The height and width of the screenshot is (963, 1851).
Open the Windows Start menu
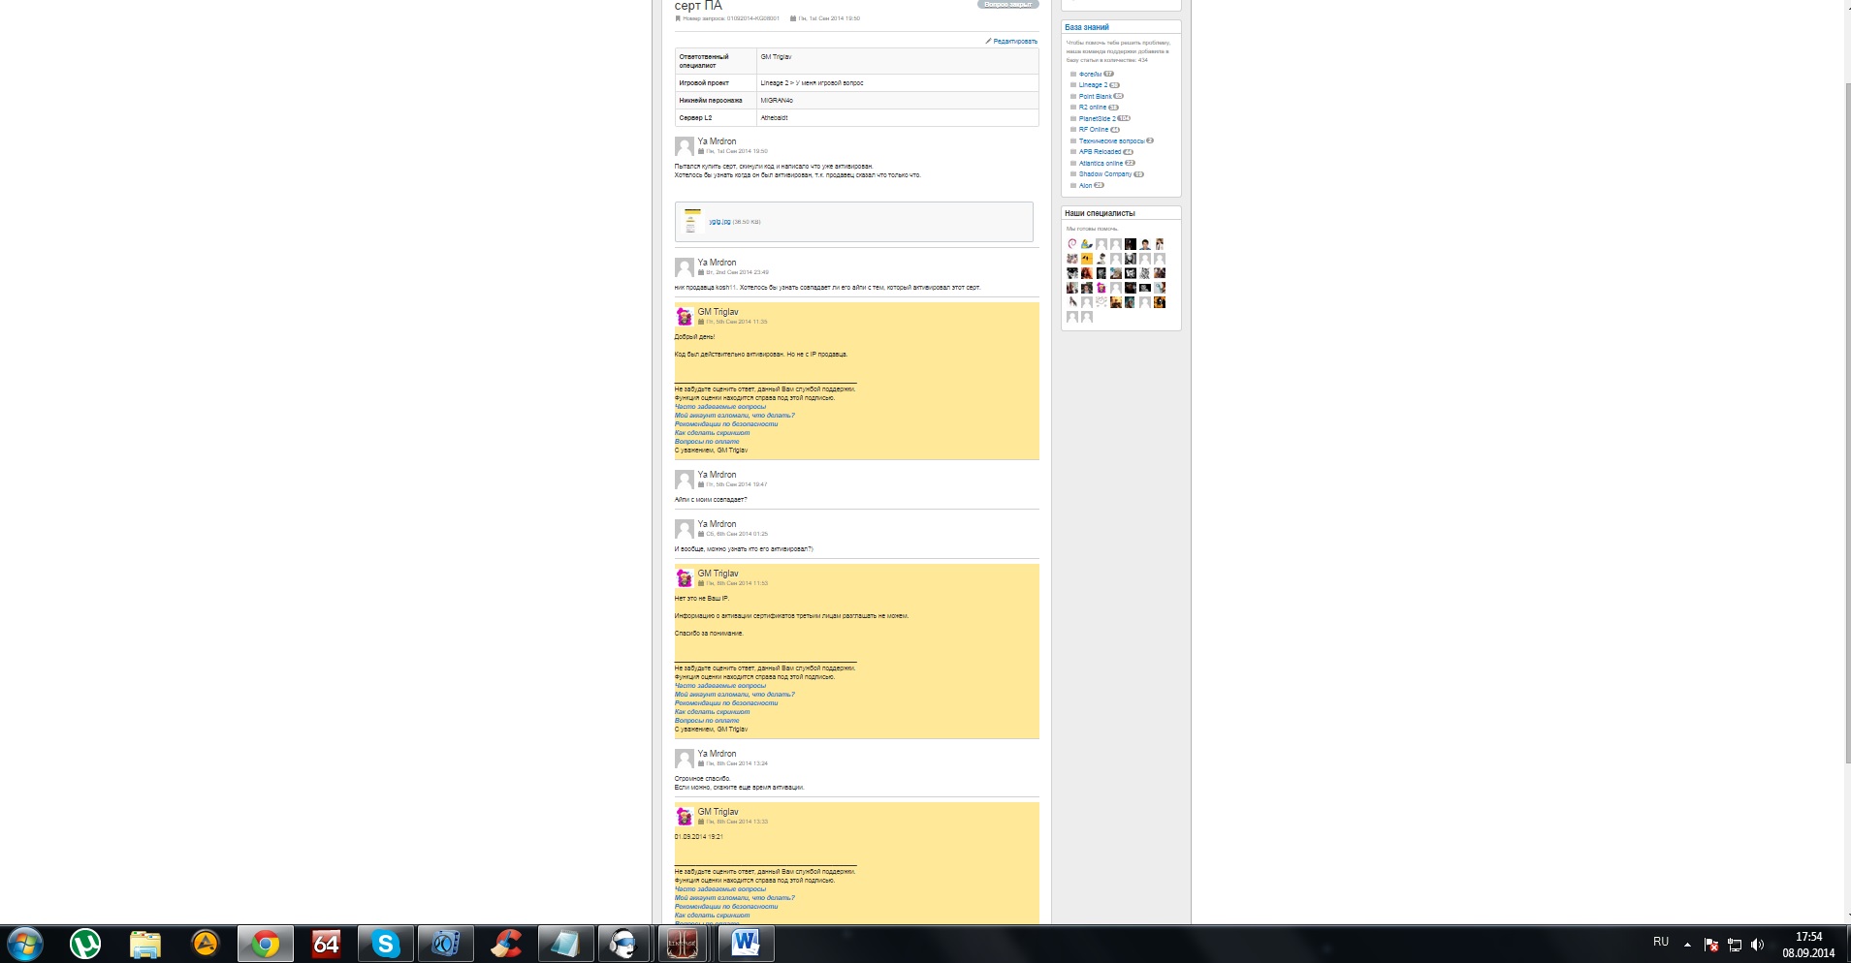pyautogui.click(x=25, y=944)
